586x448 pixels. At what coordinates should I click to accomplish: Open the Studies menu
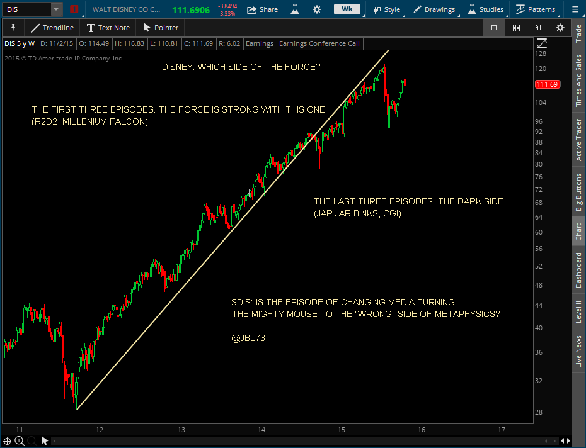pos(486,9)
